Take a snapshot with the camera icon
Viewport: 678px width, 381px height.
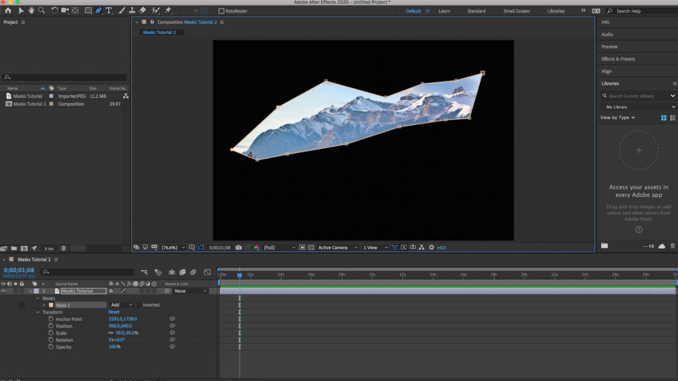click(x=238, y=247)
